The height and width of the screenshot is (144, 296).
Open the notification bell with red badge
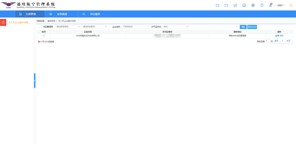coord(270,5)
